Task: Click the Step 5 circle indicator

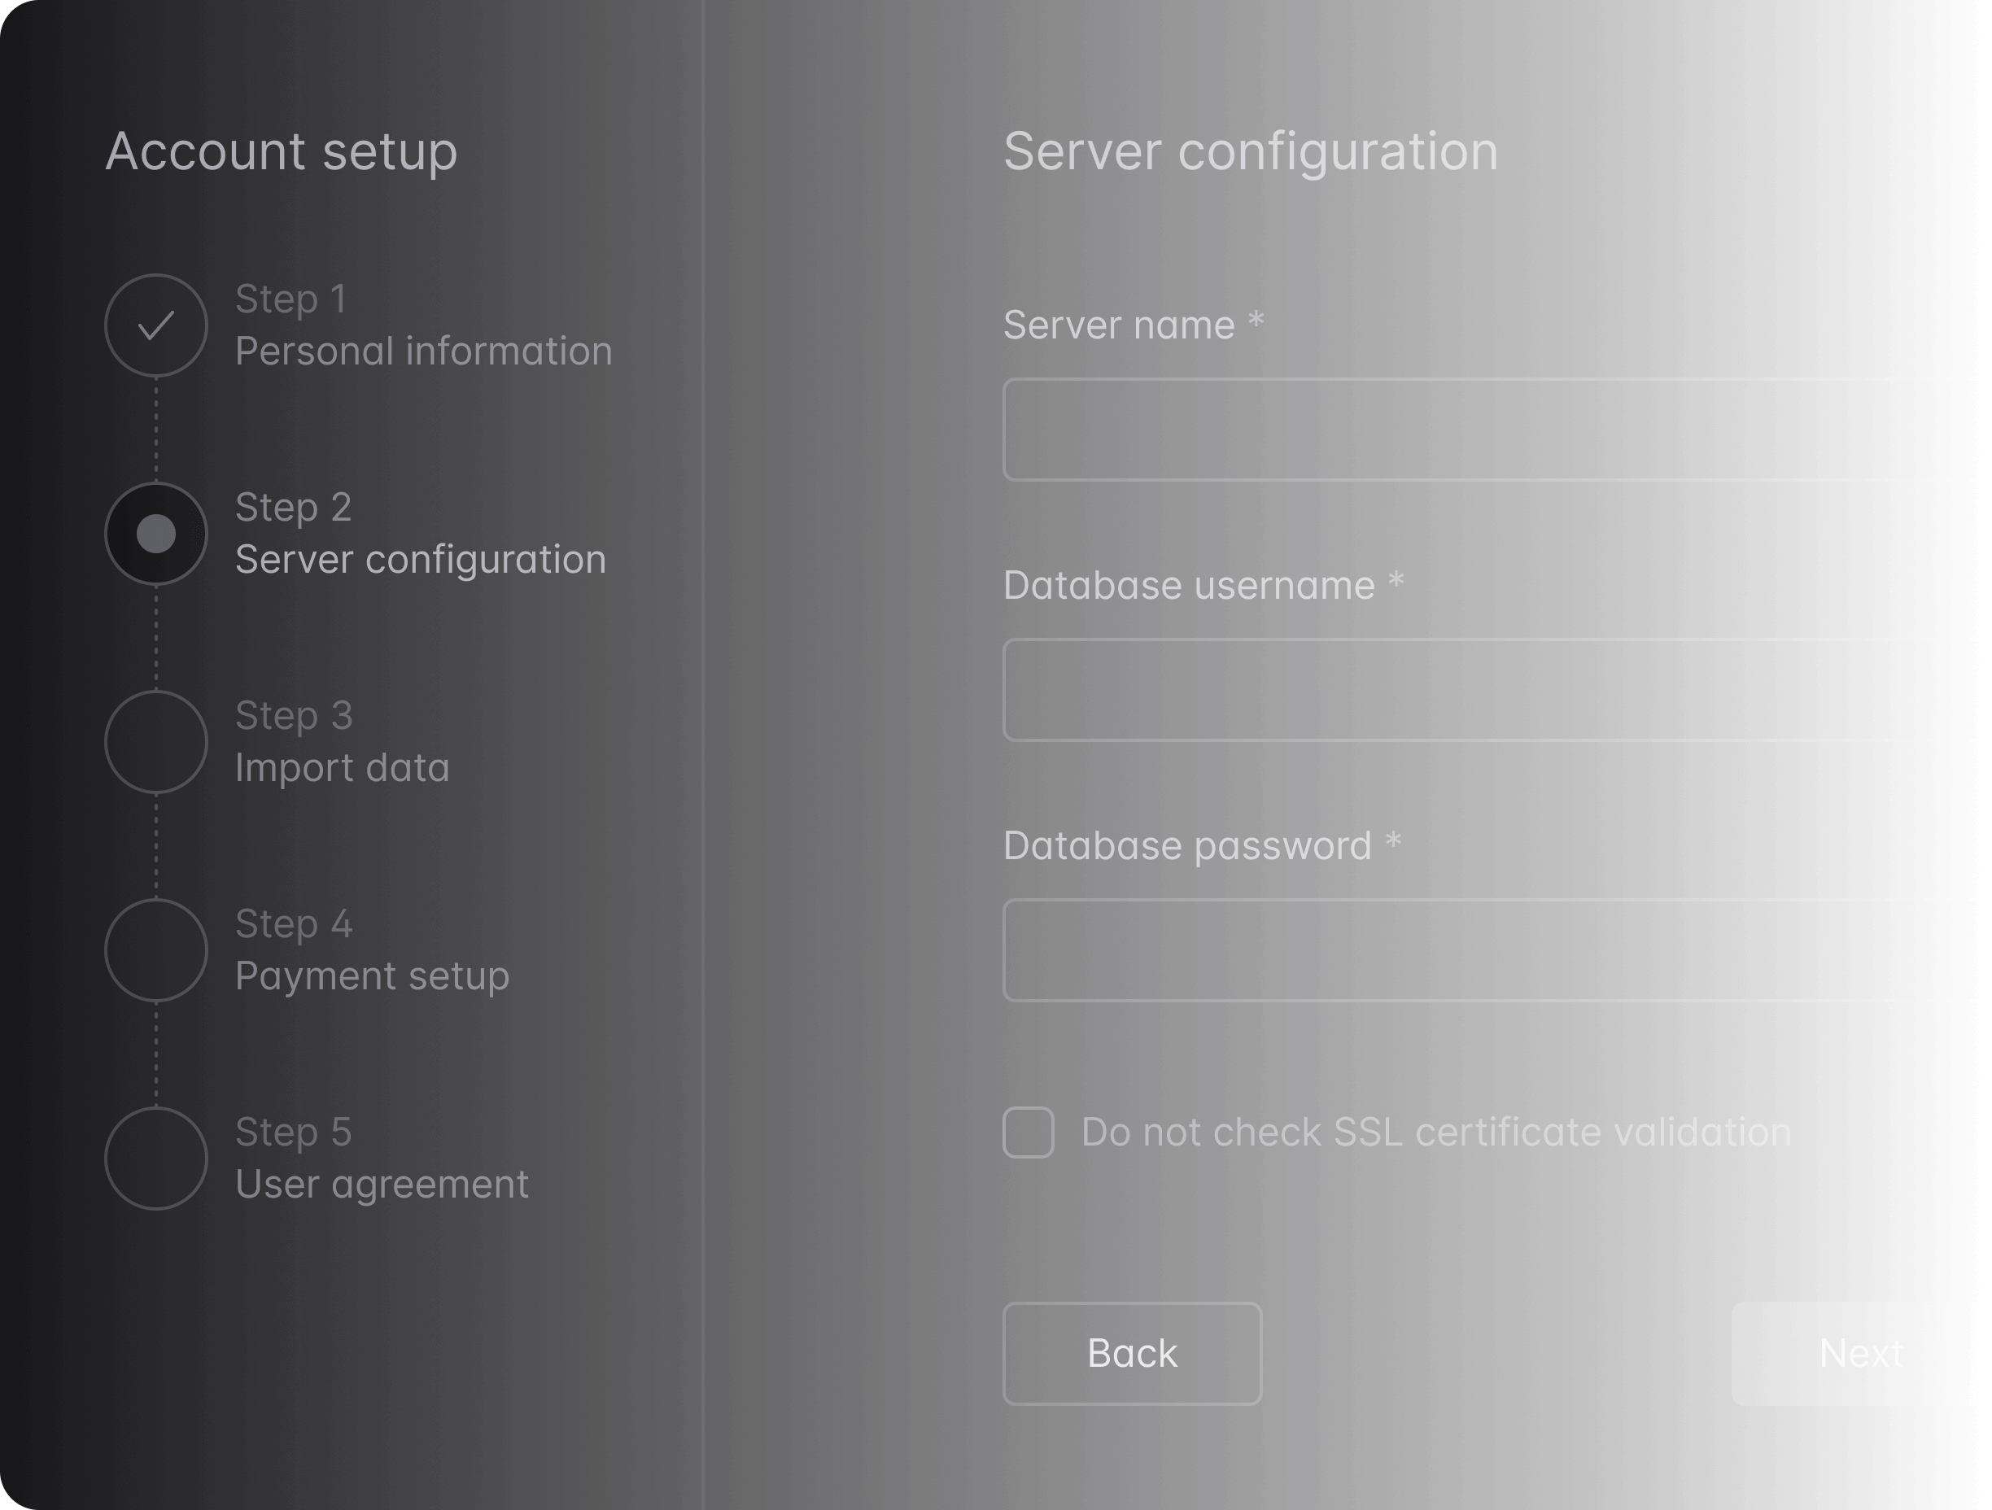Action: pos(155,1158)
